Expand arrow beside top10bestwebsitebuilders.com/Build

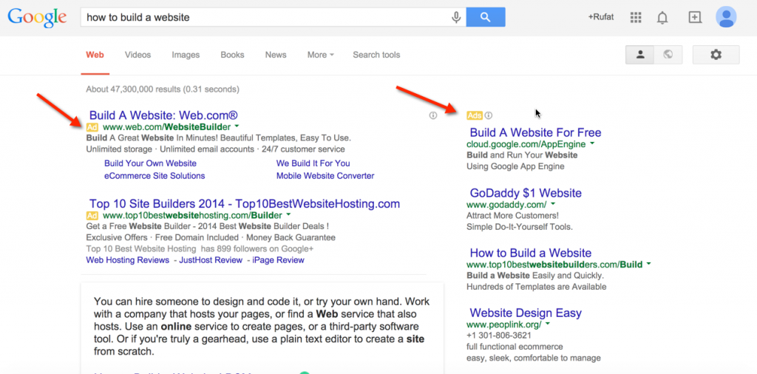[x=648, y=264]
